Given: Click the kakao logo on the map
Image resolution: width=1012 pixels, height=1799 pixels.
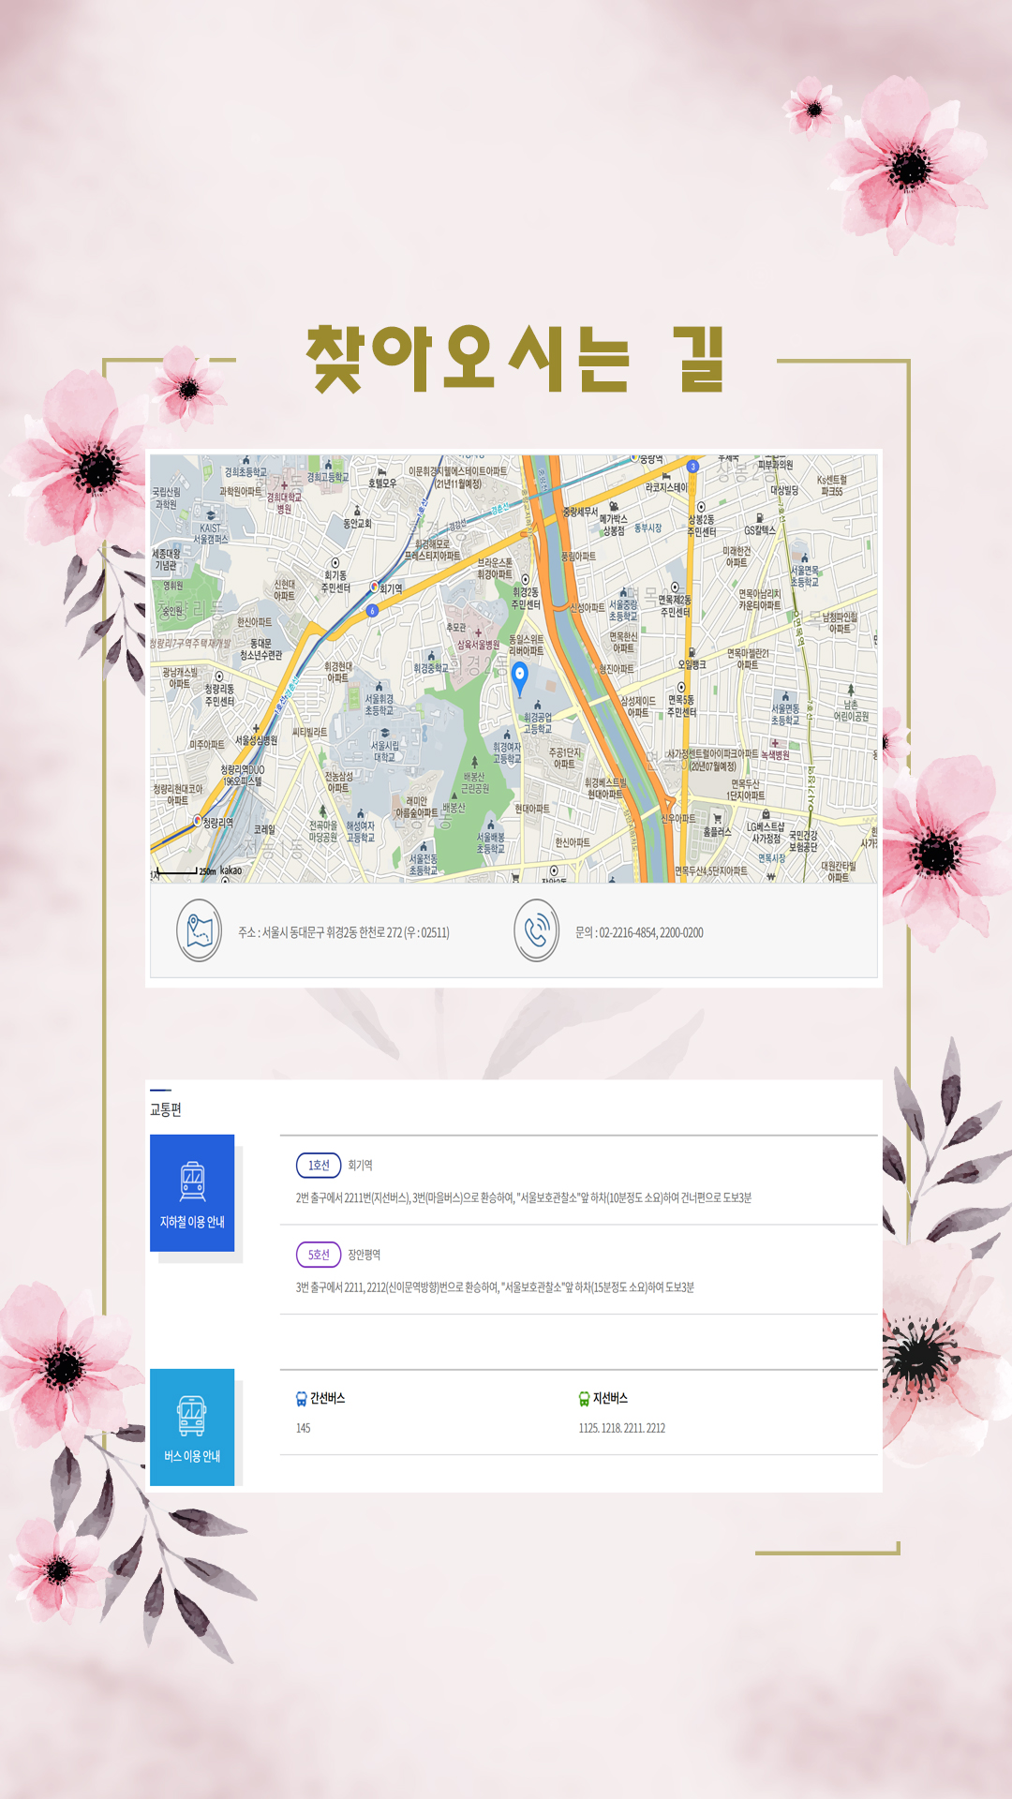Looking at the screenshot, I should click(x=231, y=870).
